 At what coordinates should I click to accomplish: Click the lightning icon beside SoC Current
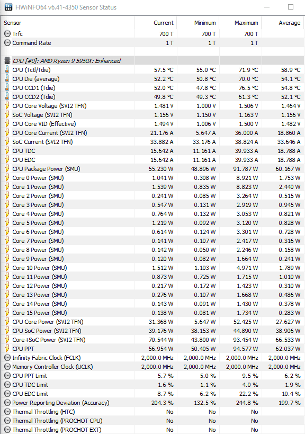(x=7, y=142)
